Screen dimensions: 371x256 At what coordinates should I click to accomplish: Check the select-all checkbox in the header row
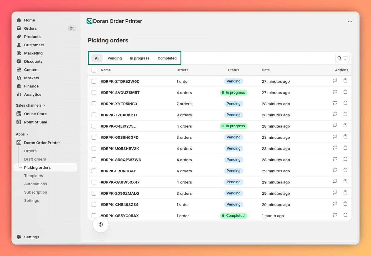pyautogui.click(x=94, y=70)
